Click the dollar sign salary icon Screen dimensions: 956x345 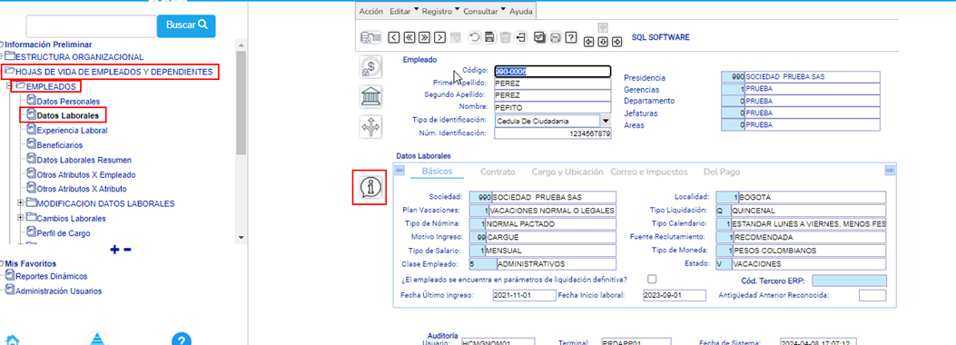pos(371,66)
